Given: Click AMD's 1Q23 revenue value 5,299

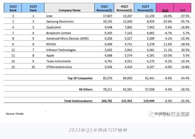Looking at the screenshot, I should click(x=151, y=39).
